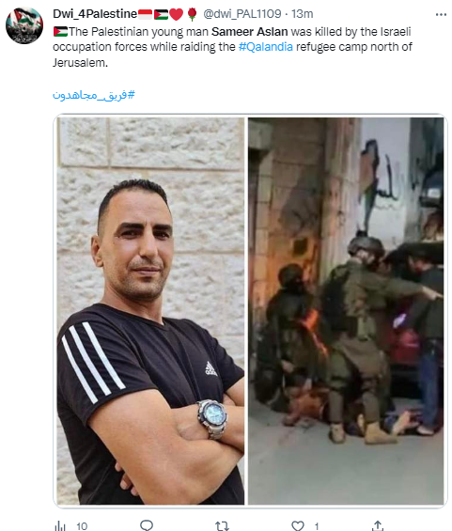Click the view count number 10
The height and width of the screenshot is (531, 452).
pos(82,526)
